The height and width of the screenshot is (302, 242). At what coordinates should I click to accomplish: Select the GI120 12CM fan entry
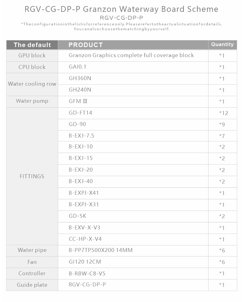coord(85,262)
